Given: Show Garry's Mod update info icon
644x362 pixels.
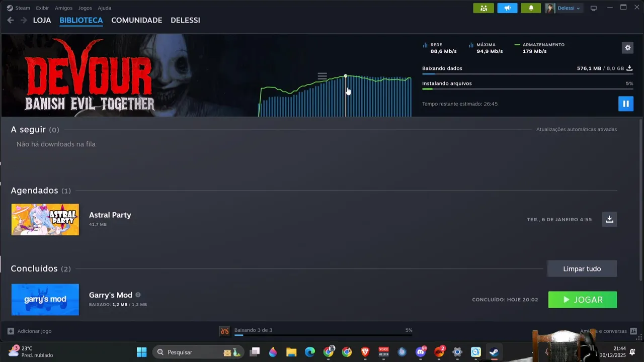Looking at the screenshot, I should tap(138, 295).
